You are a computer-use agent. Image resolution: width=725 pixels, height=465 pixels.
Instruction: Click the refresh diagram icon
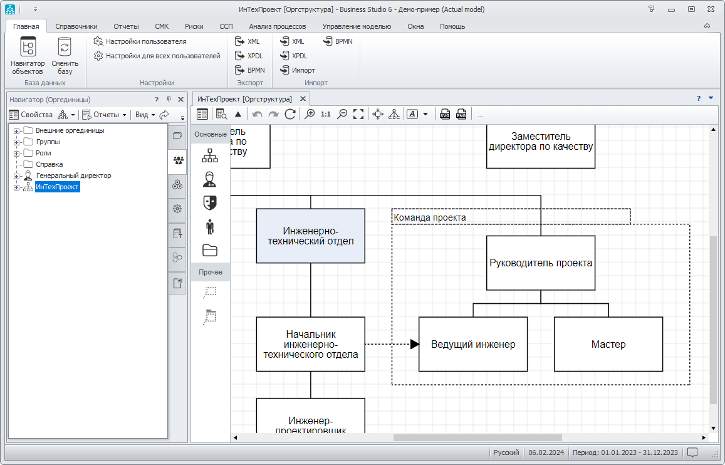tap(290, 114)
